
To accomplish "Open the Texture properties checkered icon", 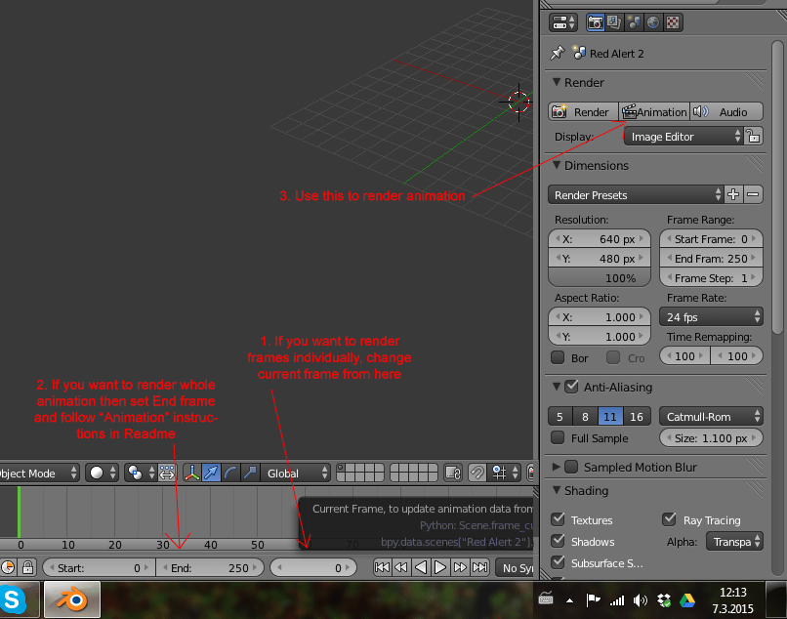I will coord(672,21).
